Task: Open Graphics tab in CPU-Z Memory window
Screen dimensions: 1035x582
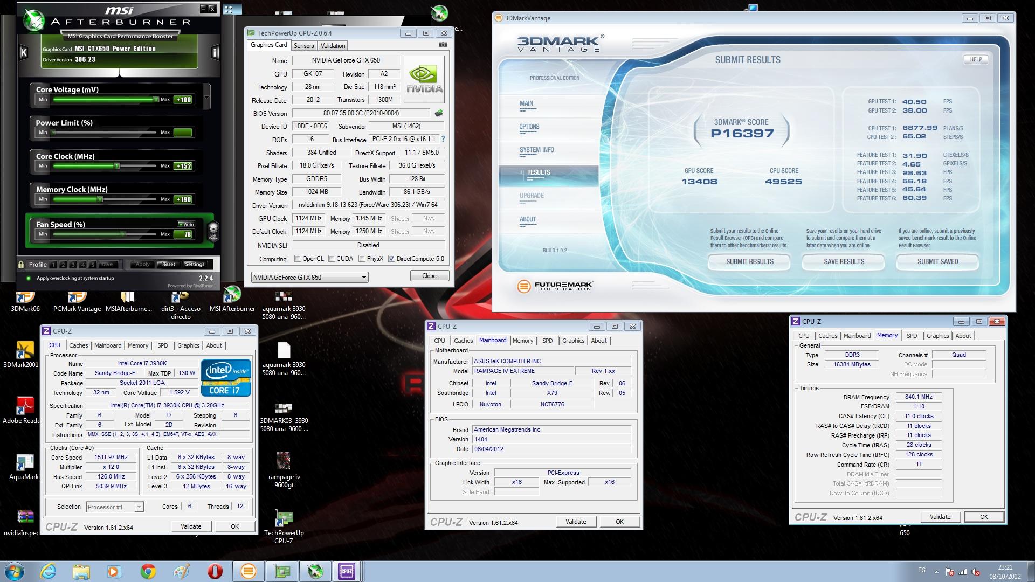Action: [x=937, y=336]
